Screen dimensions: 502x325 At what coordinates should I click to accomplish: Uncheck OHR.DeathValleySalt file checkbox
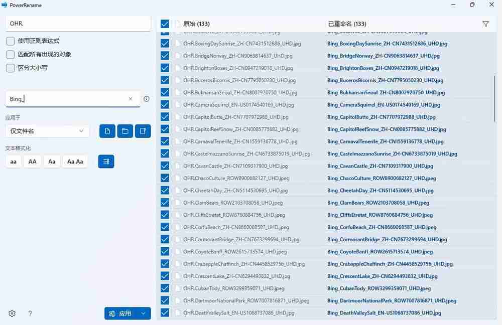pyautogui.click(x=165, y=313)
